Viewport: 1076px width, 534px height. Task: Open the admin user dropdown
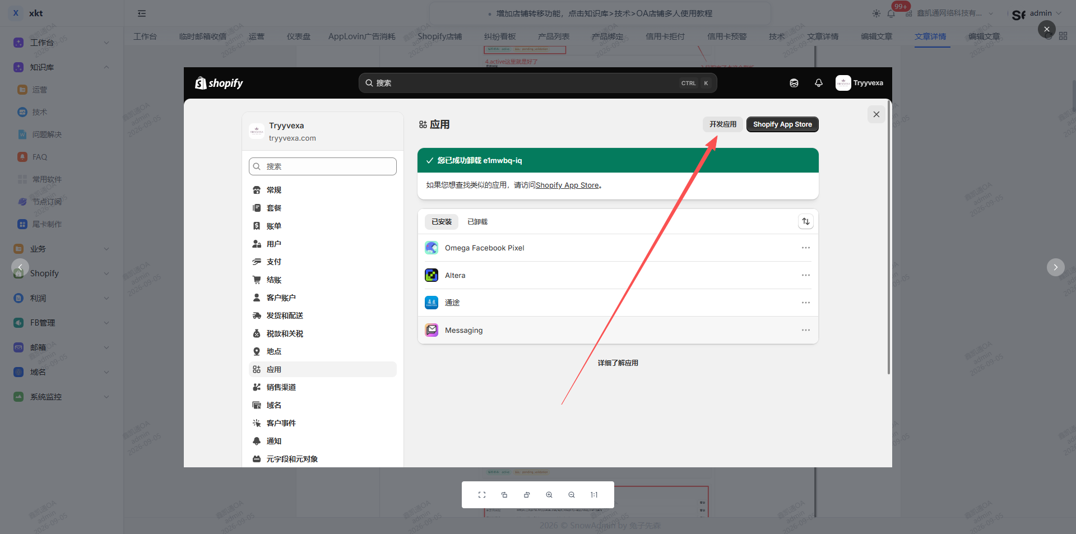(1037, 13)
